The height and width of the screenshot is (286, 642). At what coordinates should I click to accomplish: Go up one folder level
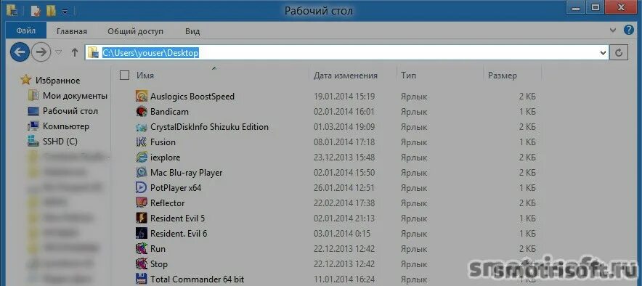click(75, 52)
